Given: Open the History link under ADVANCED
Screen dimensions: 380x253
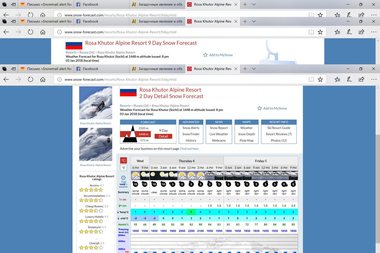Looking at the screenshot, I should coord(191,140).
